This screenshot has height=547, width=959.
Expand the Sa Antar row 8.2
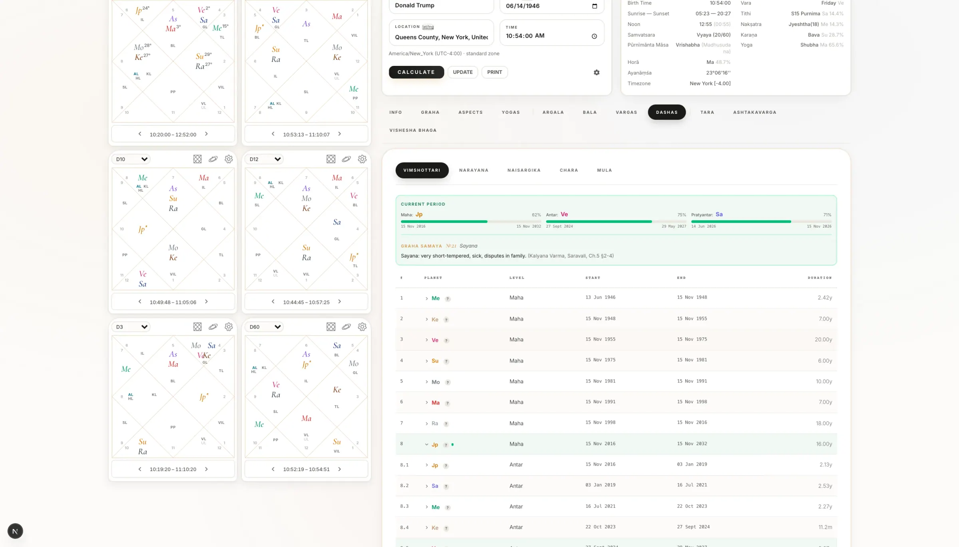(x=427, y=486)
